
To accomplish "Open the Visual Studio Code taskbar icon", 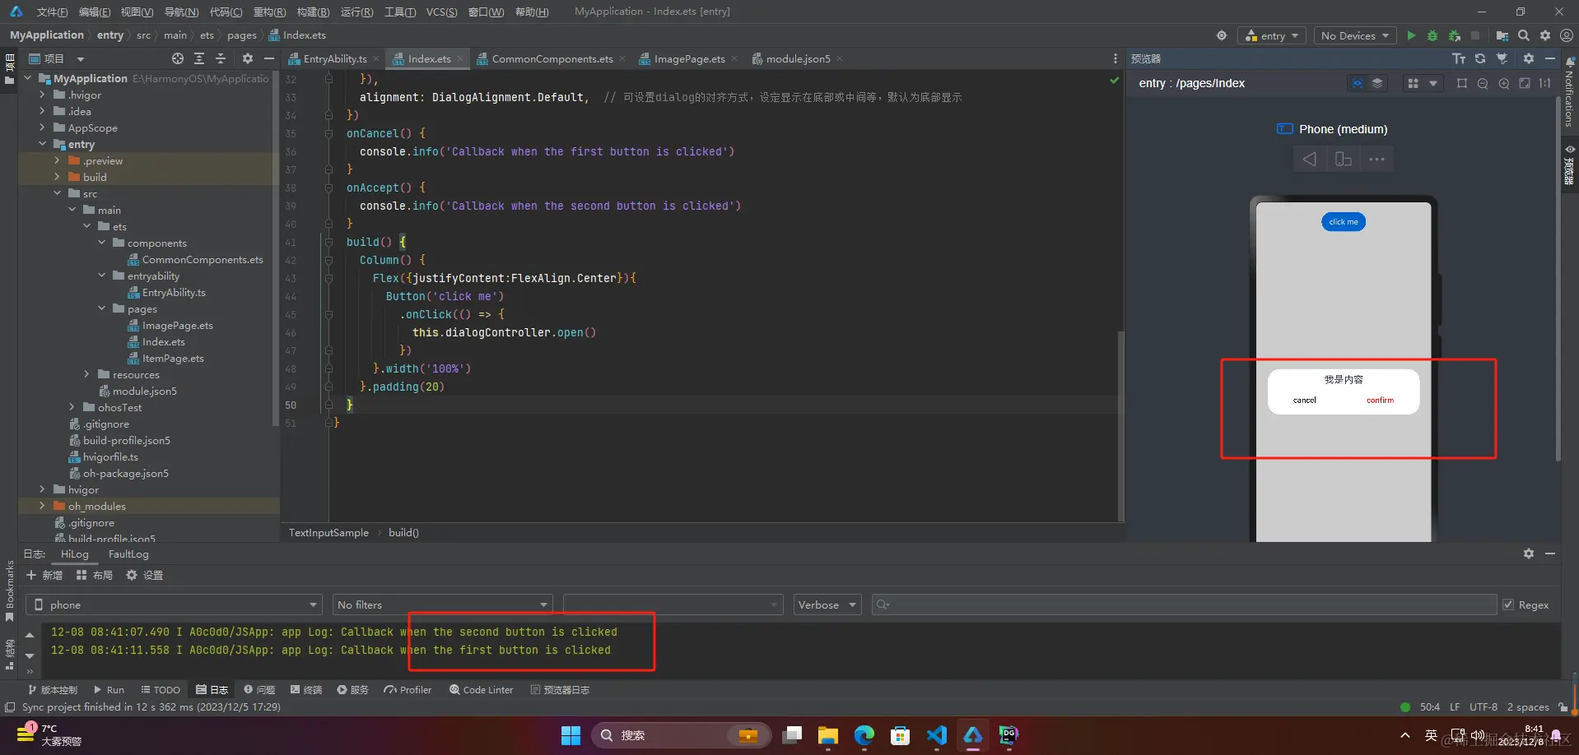I will tap(937, 735).
